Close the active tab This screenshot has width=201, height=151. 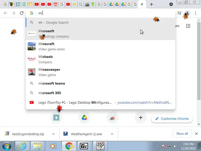142,4
